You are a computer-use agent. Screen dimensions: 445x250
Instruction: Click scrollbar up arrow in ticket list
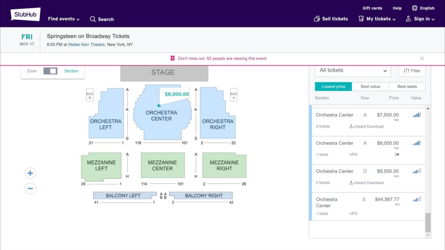(x=428, y=109)
